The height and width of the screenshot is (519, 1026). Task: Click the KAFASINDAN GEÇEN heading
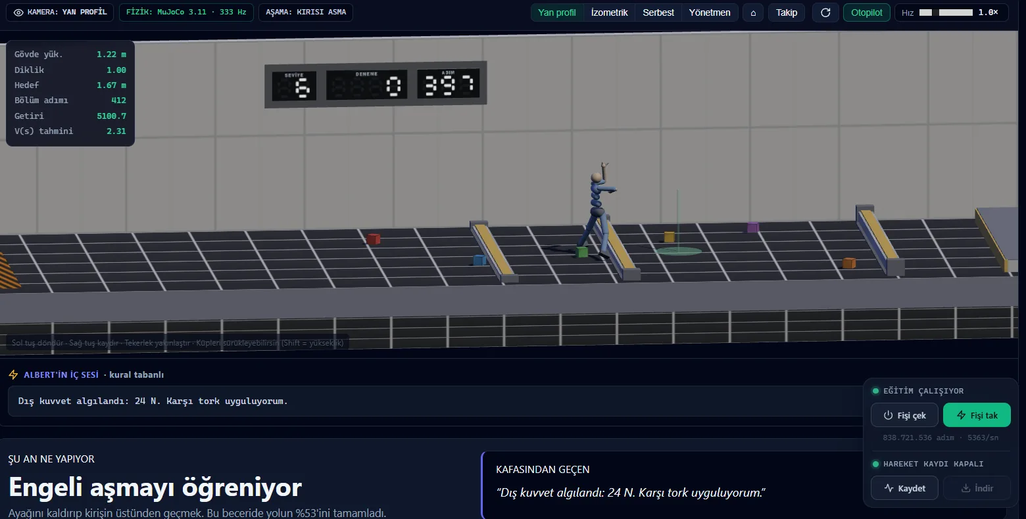543,470
